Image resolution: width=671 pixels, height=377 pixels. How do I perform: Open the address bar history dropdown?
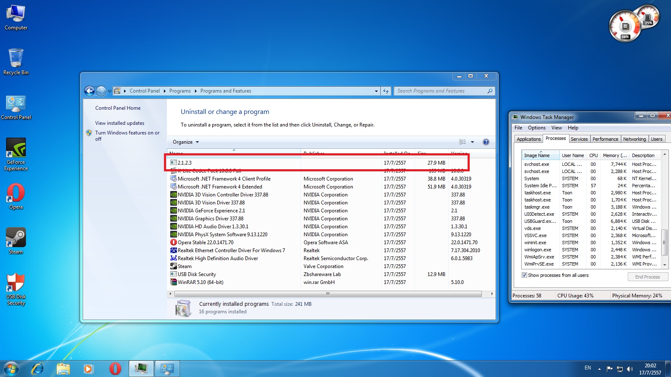coord(376,91)
